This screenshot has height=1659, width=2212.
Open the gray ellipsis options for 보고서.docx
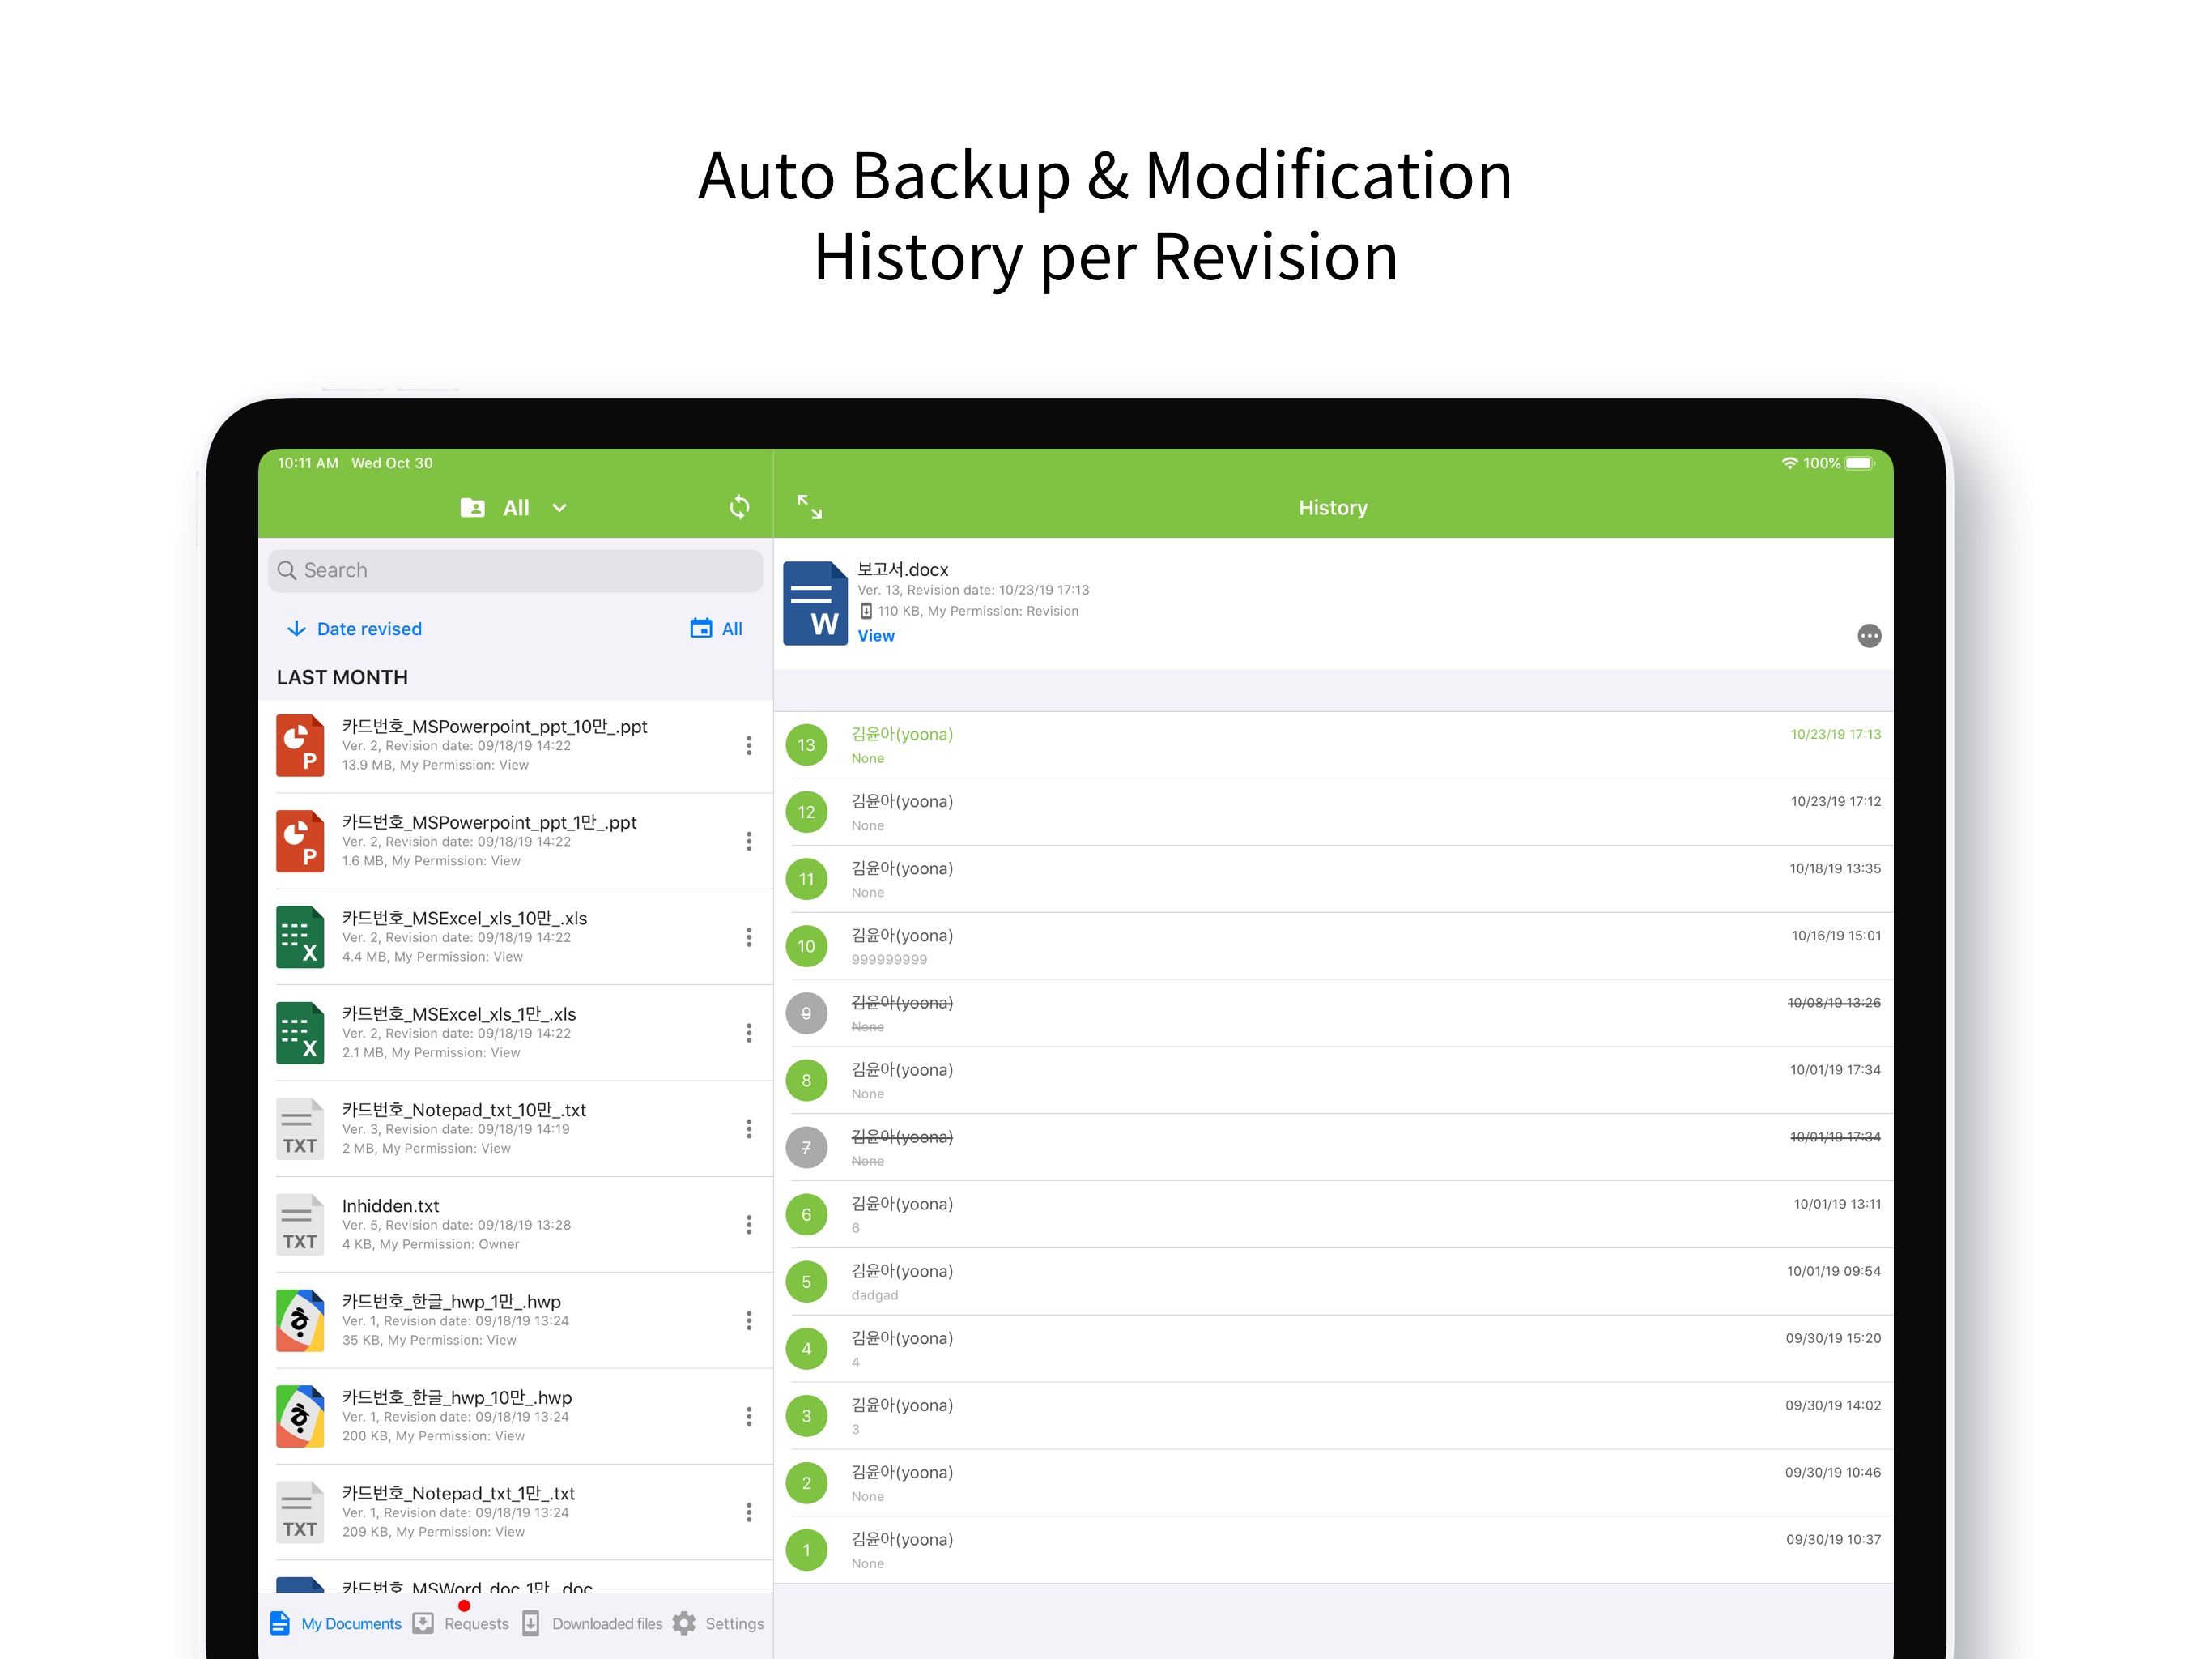click(x=1868, y=637)
